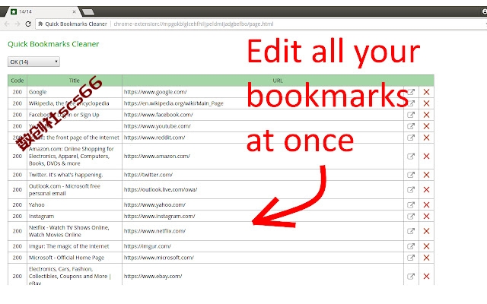Edit the https://www.netflix.com/ URL cell

click(263, 231)
